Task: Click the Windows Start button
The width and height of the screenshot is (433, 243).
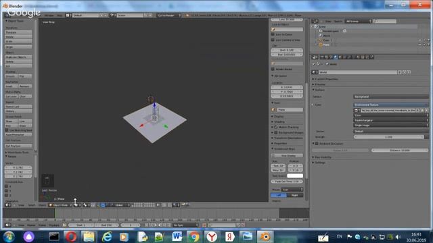Action: tap(9, 237)
